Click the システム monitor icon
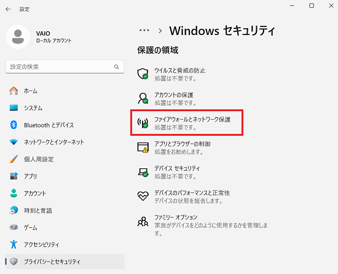The image size is (338, 274). tap(14, 108)
